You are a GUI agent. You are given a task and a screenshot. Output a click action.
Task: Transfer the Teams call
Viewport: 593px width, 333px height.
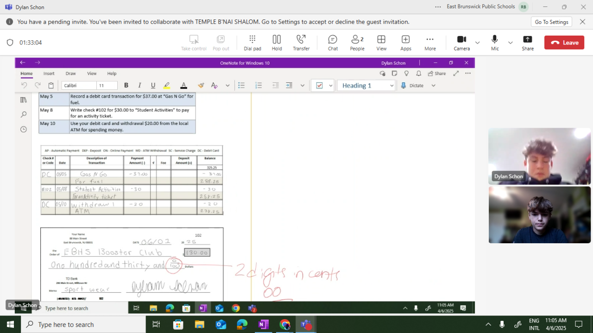pyautogui.click(x=301, y=43)
